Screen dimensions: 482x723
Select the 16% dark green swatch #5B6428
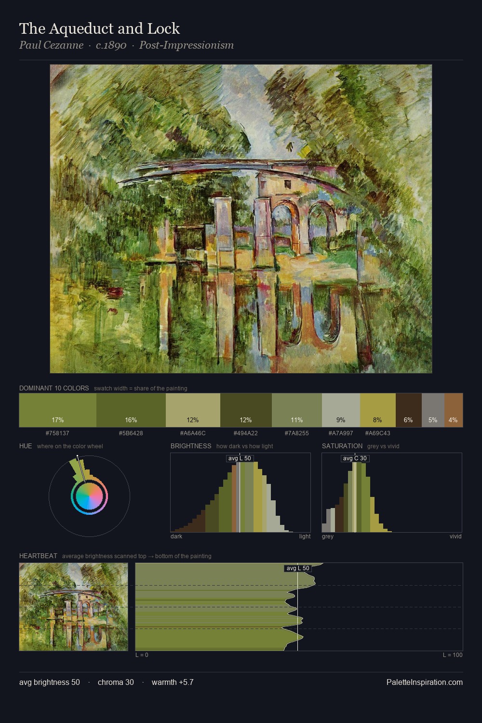tap(131, 410)
